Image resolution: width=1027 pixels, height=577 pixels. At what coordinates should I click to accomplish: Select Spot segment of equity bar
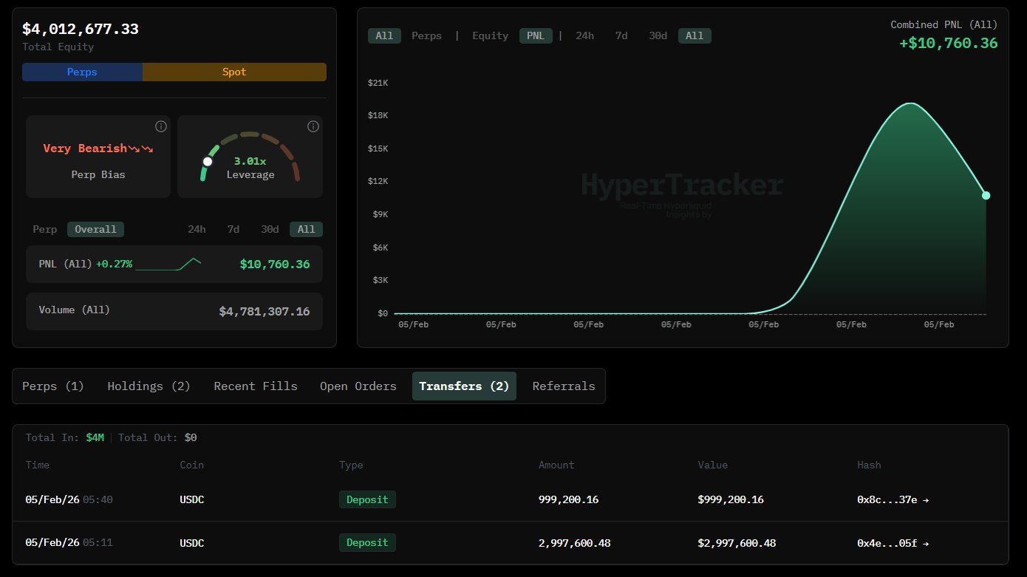234,72
